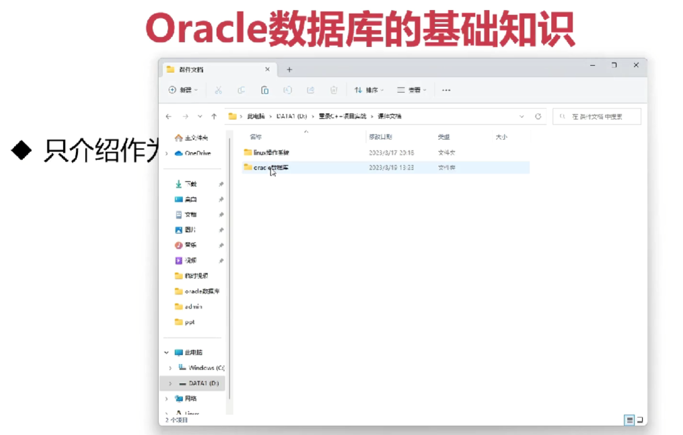The image size is (683, 435).
Task: Select the oracle数据库 folder row
Action: [x=386, y=167]
